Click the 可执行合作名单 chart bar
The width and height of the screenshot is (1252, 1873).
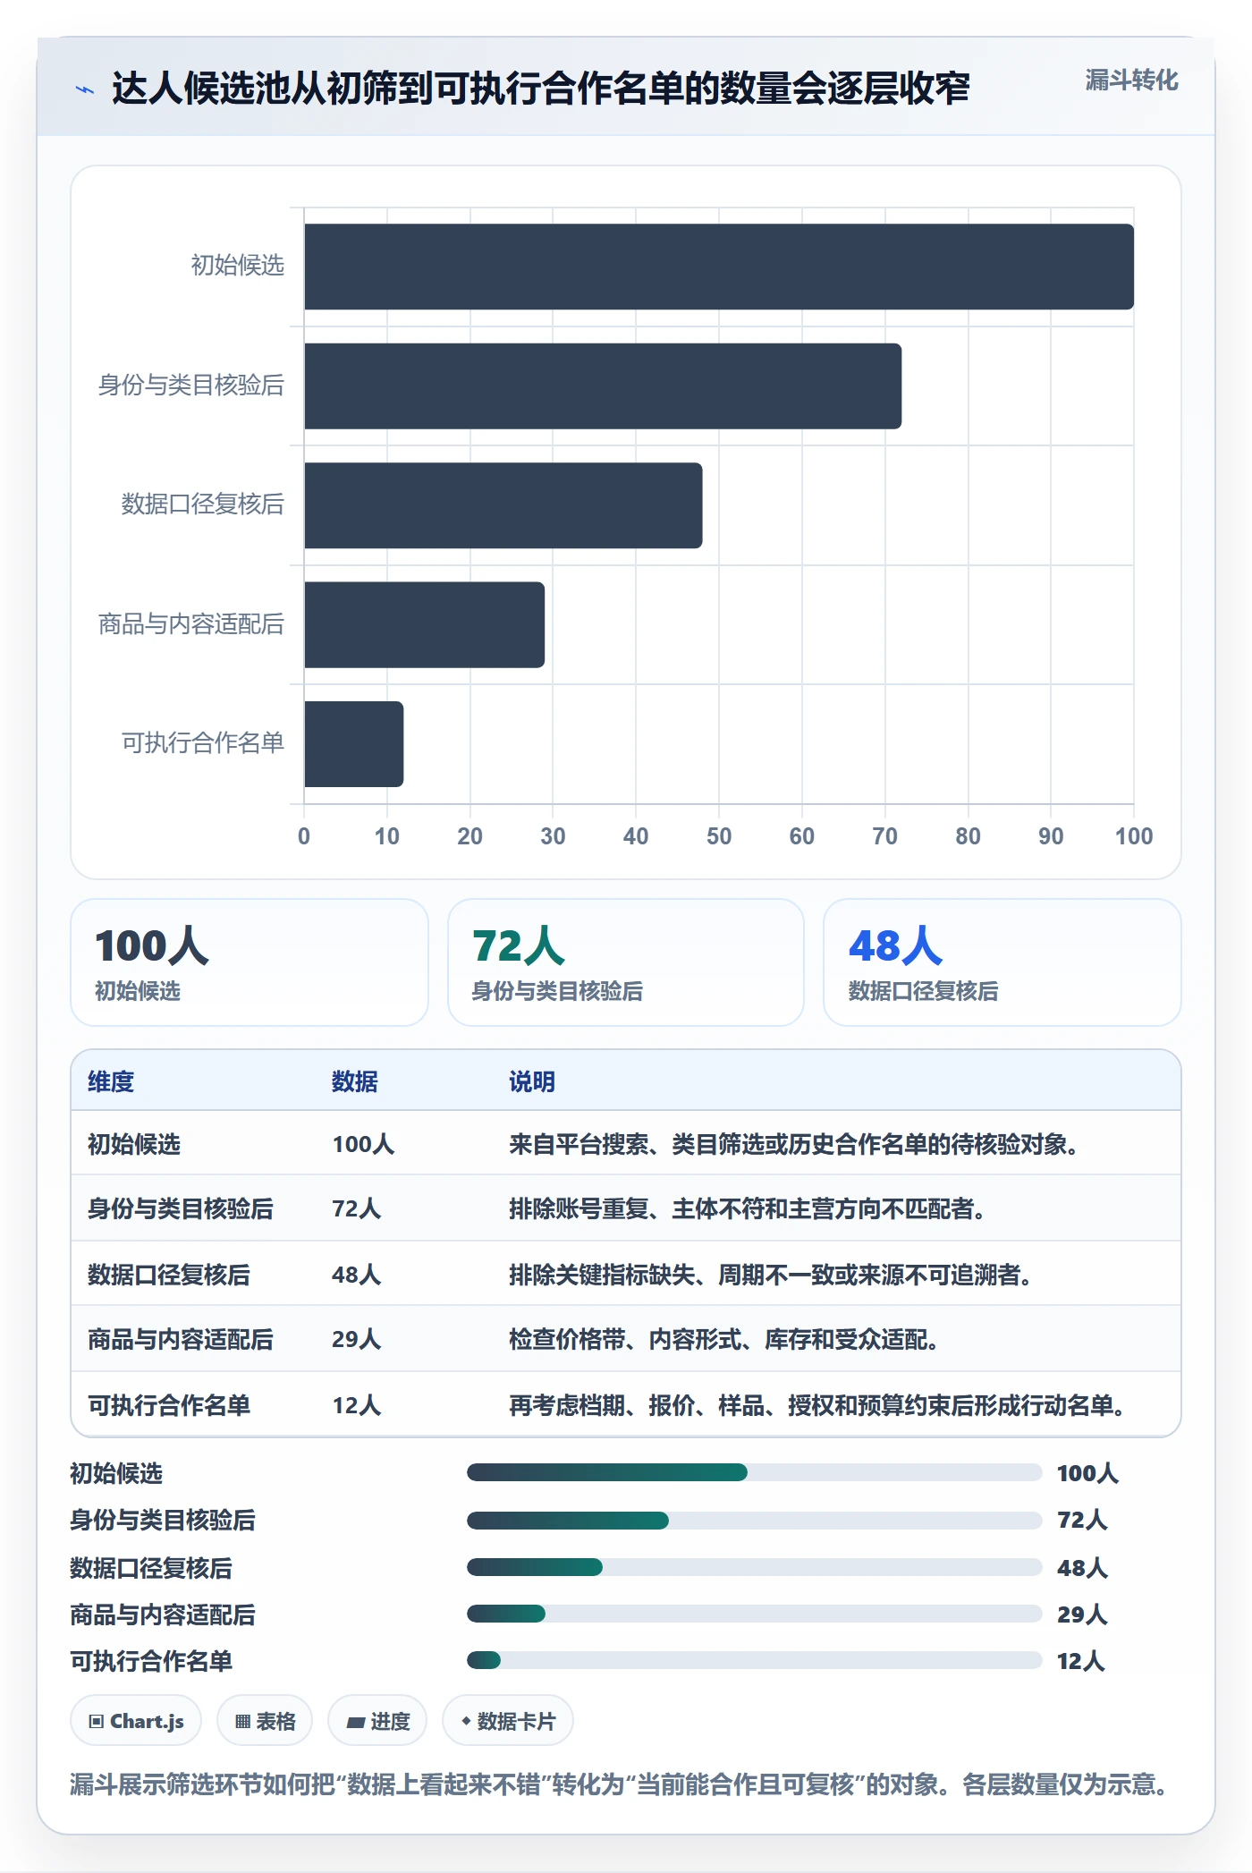(x=354, y=744)
